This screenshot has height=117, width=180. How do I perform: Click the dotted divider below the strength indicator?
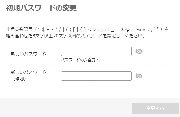click(x=89, y=66)
